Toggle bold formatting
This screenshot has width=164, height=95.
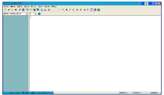pyautogui.click(x=67, y=10)
